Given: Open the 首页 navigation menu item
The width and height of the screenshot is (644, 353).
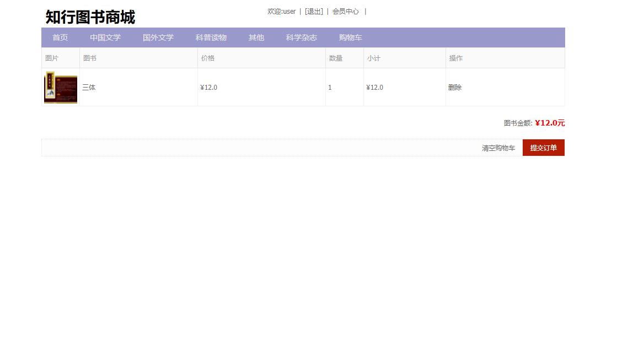Looking at the screenshot, I should coord(60,37).
